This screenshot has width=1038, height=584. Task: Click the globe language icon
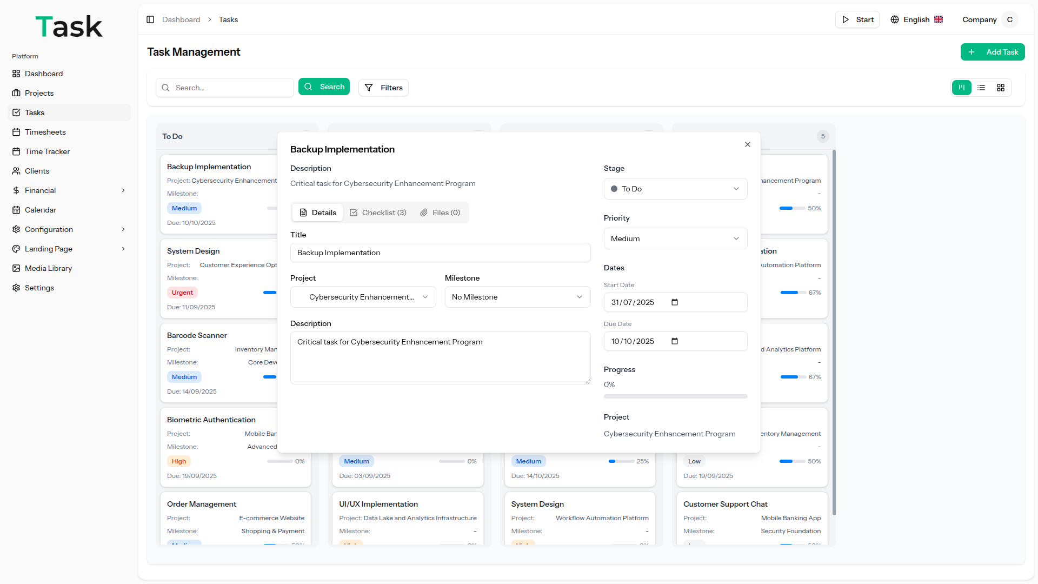pos(895,19)
